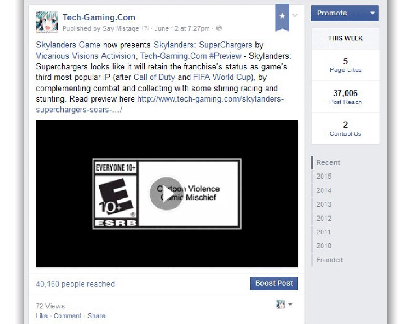Viewport: 406px width, 324px height.
Task: Click the Boost Post button
Action: (274, 283)
